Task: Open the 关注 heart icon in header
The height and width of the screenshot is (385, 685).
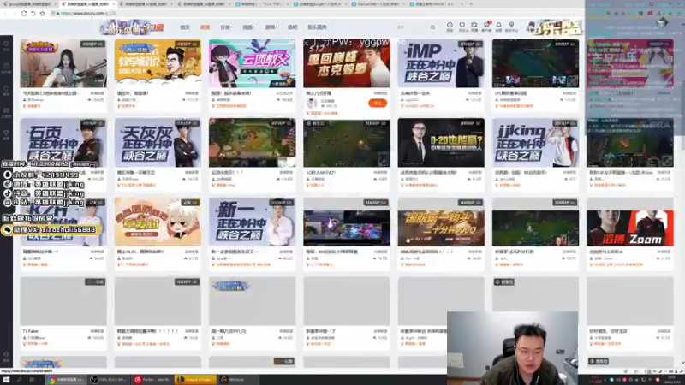Action: coord(462,27)
